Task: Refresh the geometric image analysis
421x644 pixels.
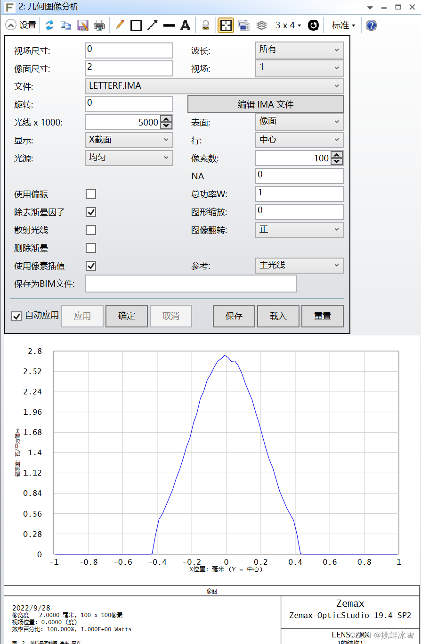Action: click(x=49, y=25)
